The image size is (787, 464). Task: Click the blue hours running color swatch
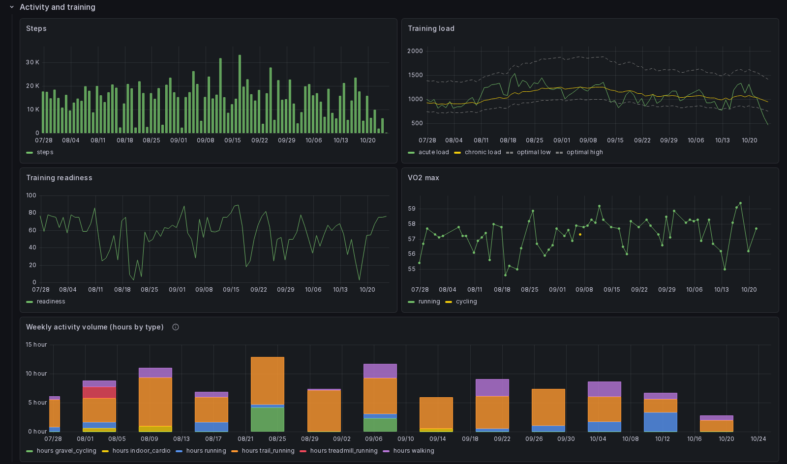pyautogui.click(x=179, y=451)
